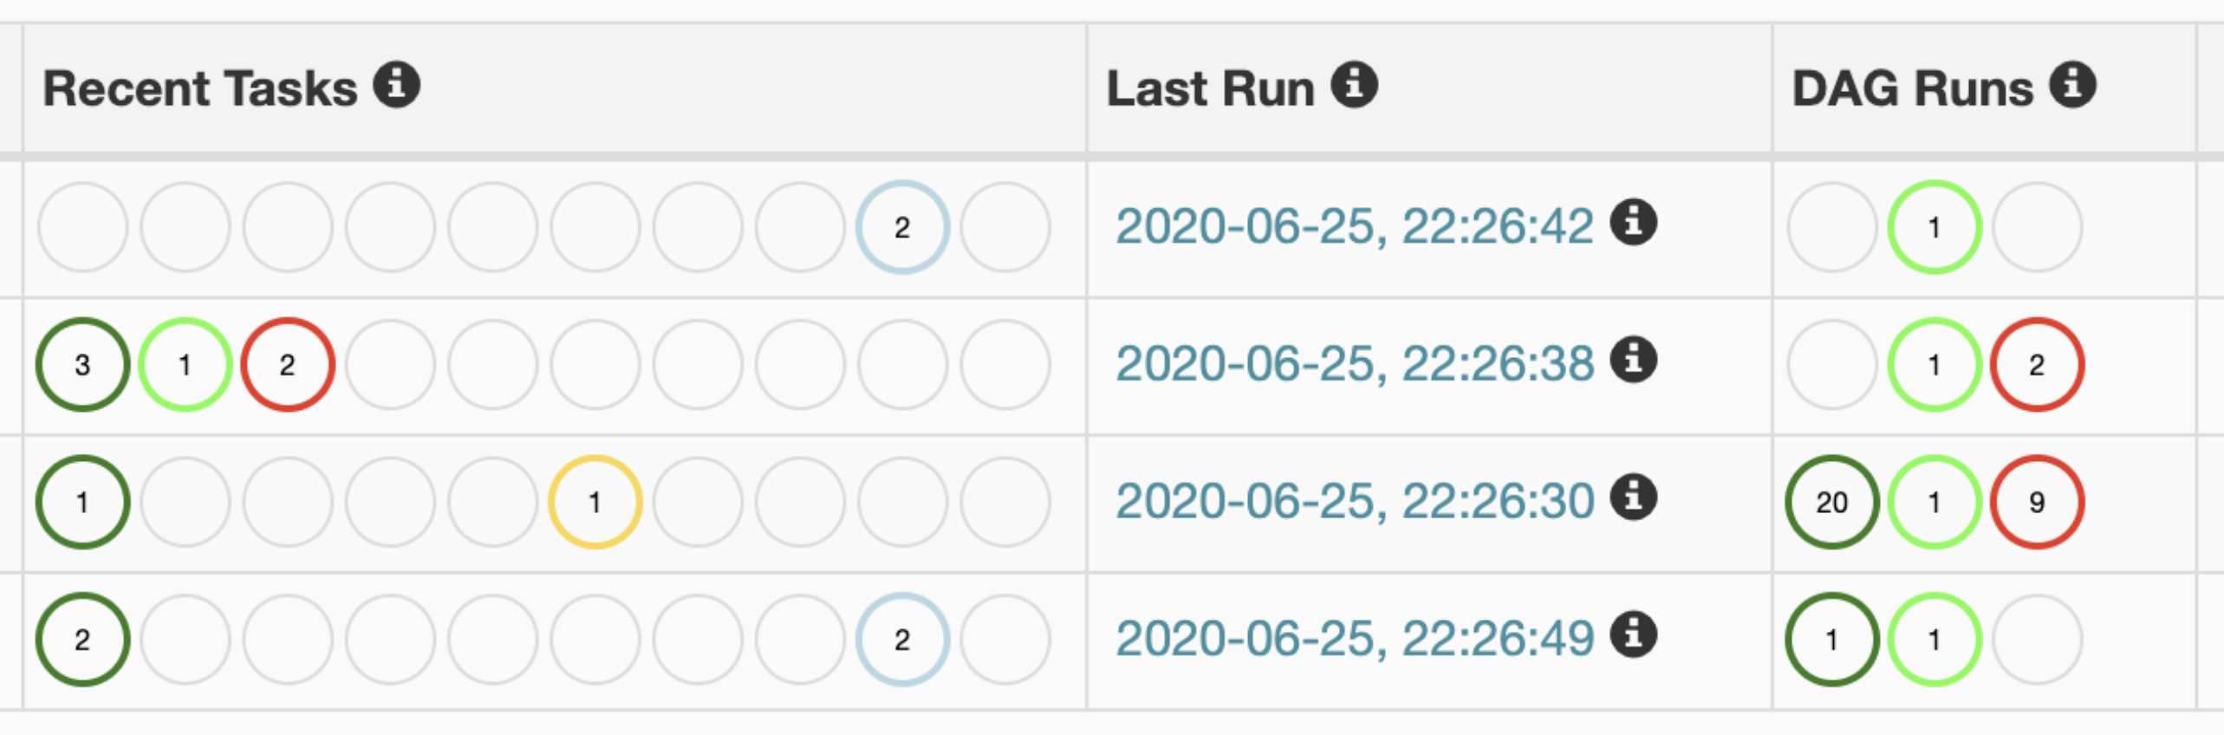
Task: Open the 2020-06-25, 22:26:49 last run link
Action: tap(1354, 639)
